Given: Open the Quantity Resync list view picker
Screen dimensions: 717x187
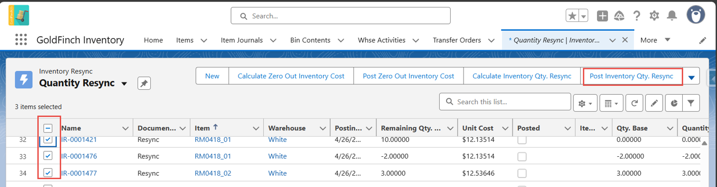Looking at the screenshot, I should (124, 84).
